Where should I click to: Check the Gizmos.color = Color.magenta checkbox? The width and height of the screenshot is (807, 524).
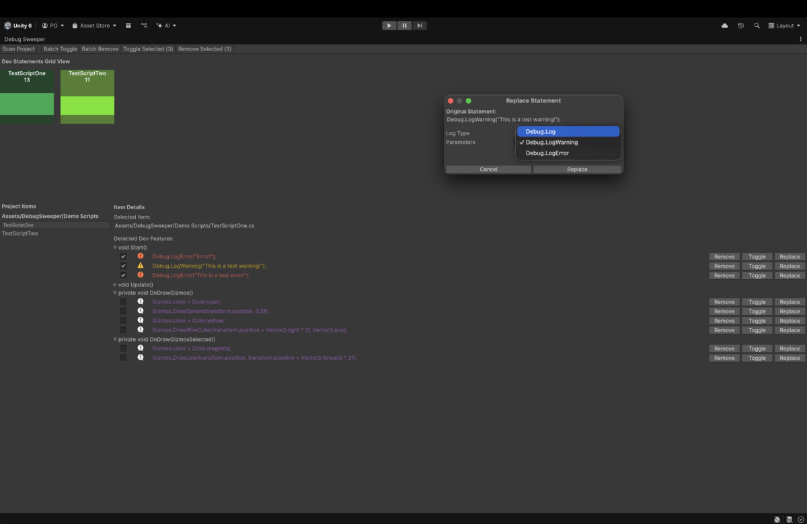[x=123, y=348]
